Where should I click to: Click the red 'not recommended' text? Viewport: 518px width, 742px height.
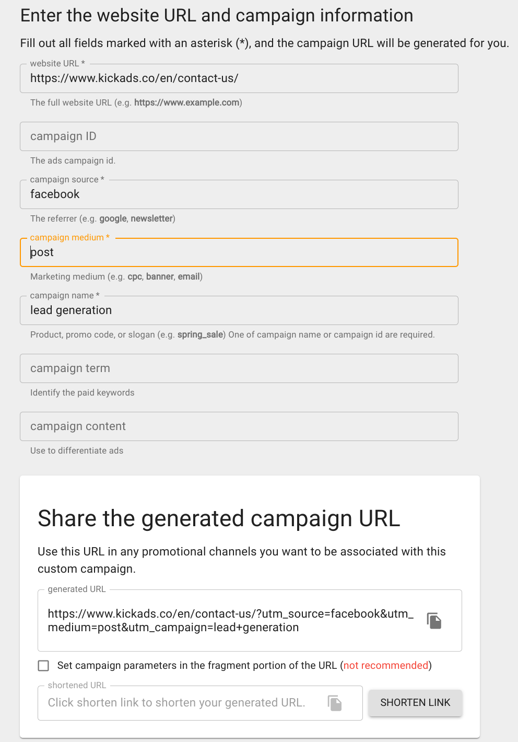(x=386, y=666)
